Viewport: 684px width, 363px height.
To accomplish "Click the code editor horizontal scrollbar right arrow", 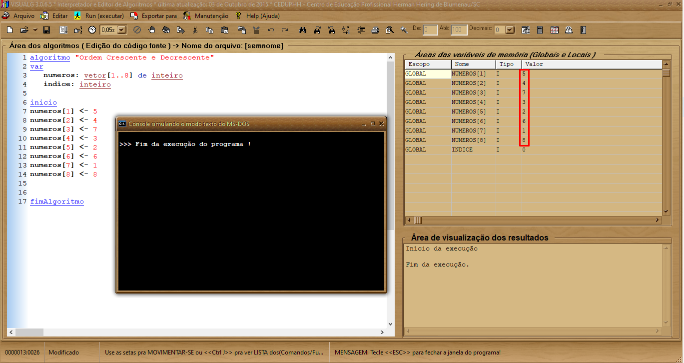I will tap(383, 332).
